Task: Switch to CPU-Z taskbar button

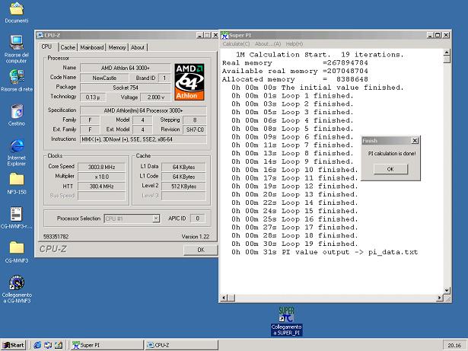Action: point(181,345)
